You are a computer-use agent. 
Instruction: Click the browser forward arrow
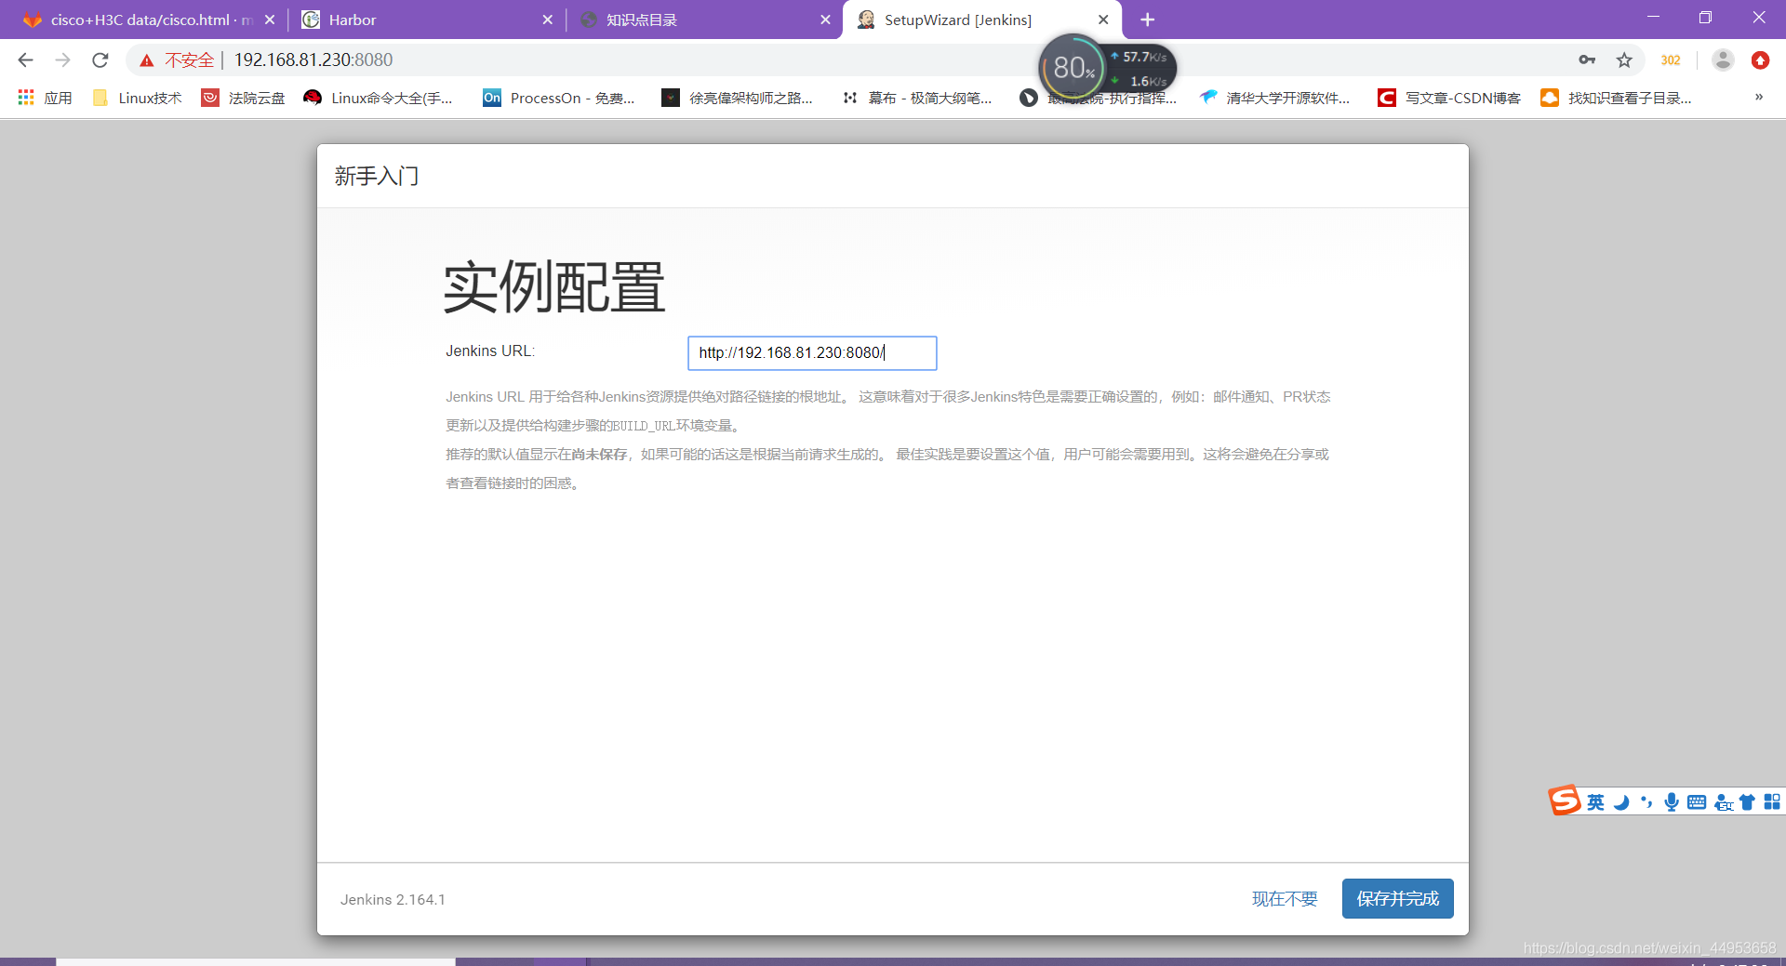point(62,60)
